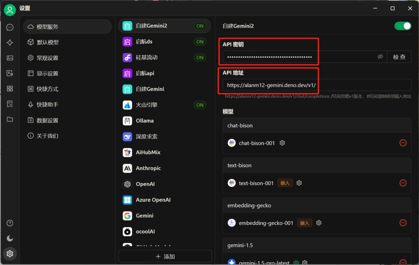Click the 检查 button to verify key
The image size is (419, 265).
point(399,56)
